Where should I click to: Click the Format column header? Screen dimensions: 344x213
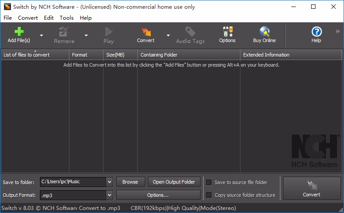click(x=86, y=55)
